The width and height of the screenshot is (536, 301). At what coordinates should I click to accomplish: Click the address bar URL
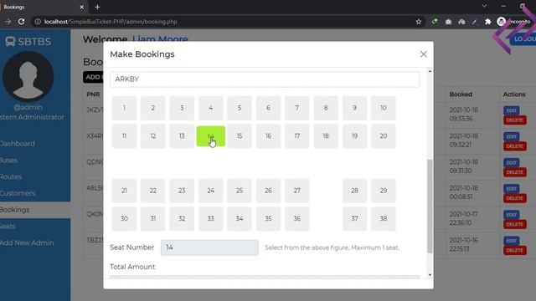click(x=111, y=22)
